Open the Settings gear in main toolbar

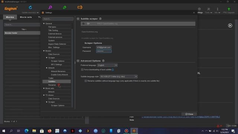pyautogui.click(x=199, y=9)
